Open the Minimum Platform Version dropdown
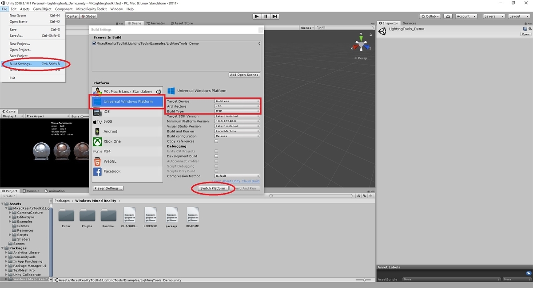This screenshot has width=533, height=288. click(237, 121)
